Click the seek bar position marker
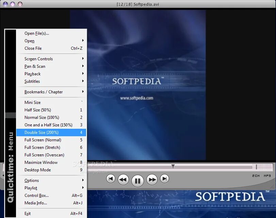 173,166
